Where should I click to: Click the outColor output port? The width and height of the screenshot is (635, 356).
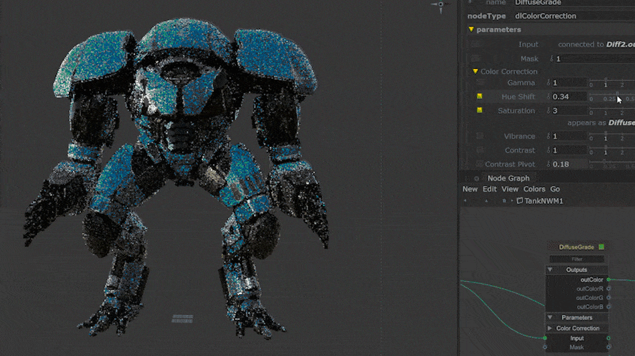click(x=609, y=279)
